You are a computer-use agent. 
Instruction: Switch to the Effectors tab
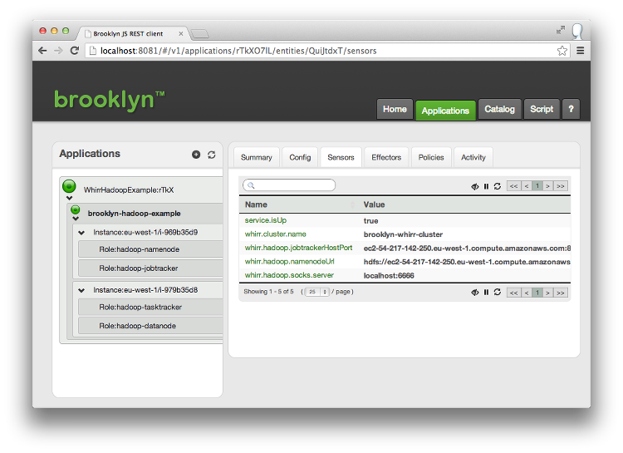(386, 157)
